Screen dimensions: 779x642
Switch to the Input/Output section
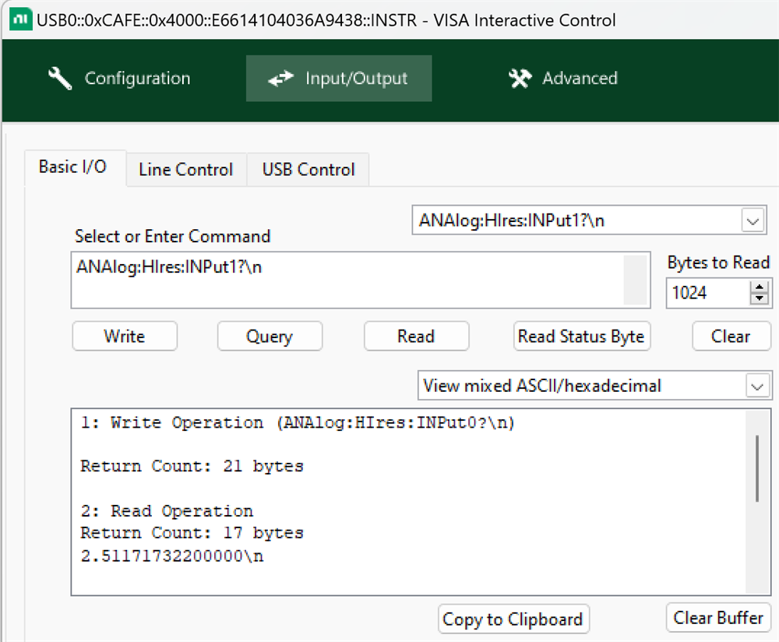pyautogui.click(x=339, y=79)
